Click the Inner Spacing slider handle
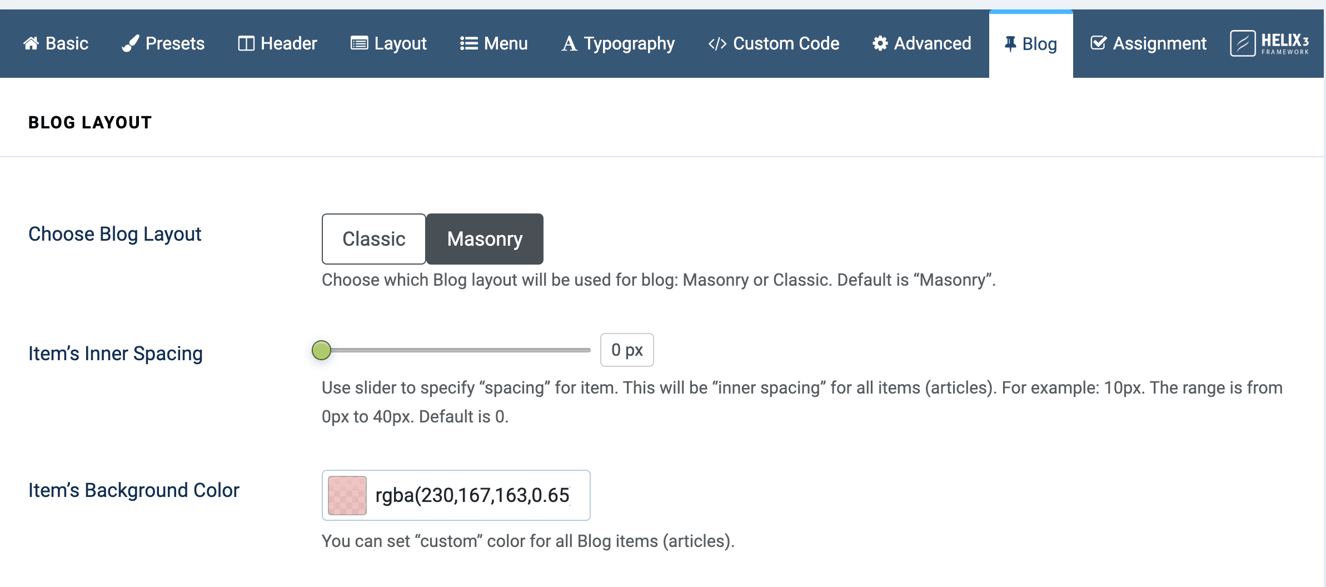The height and width of the screenshot is (587, 1326). tap(321, 350)
